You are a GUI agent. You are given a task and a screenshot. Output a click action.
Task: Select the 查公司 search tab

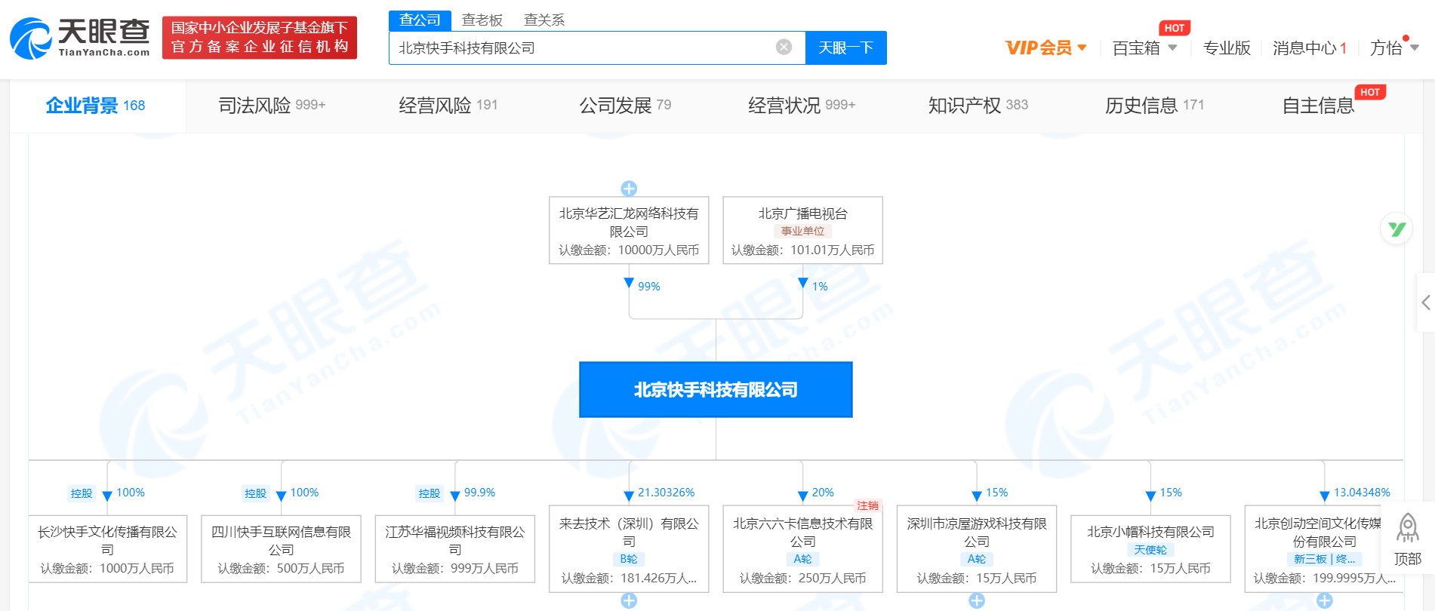click(x=420, y=20)
